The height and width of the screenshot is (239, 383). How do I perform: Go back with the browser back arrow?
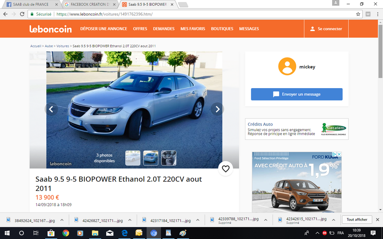(x=5, y=14)
